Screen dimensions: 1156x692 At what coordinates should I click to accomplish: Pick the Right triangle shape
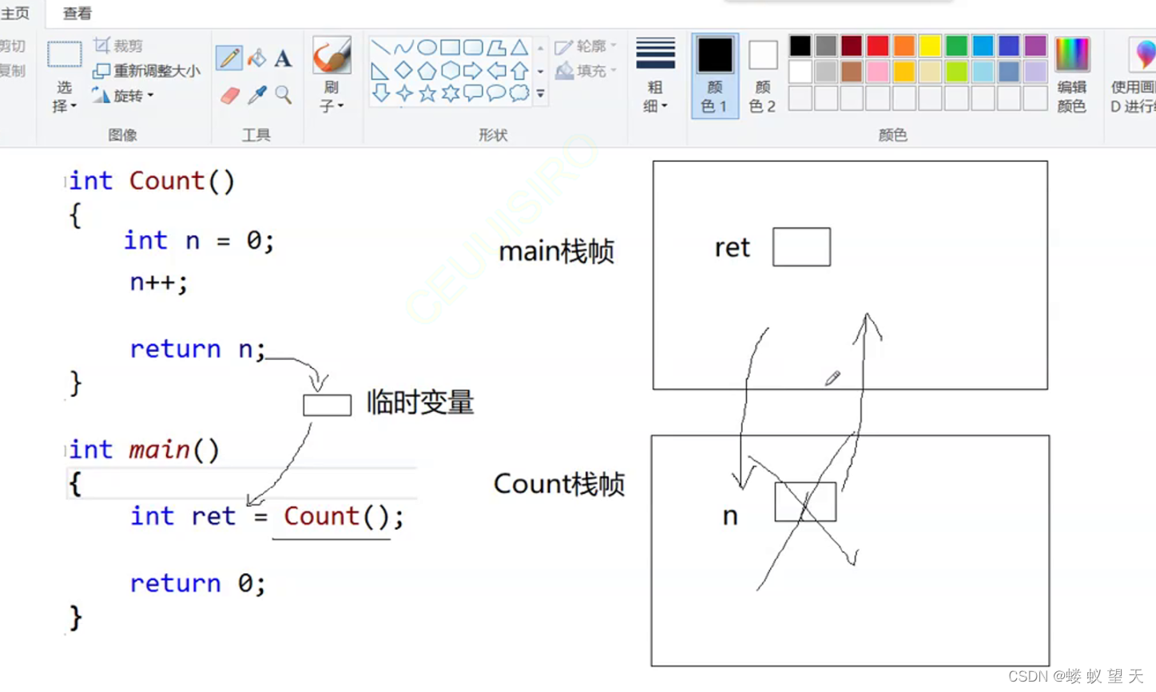(x=380, y=70)
